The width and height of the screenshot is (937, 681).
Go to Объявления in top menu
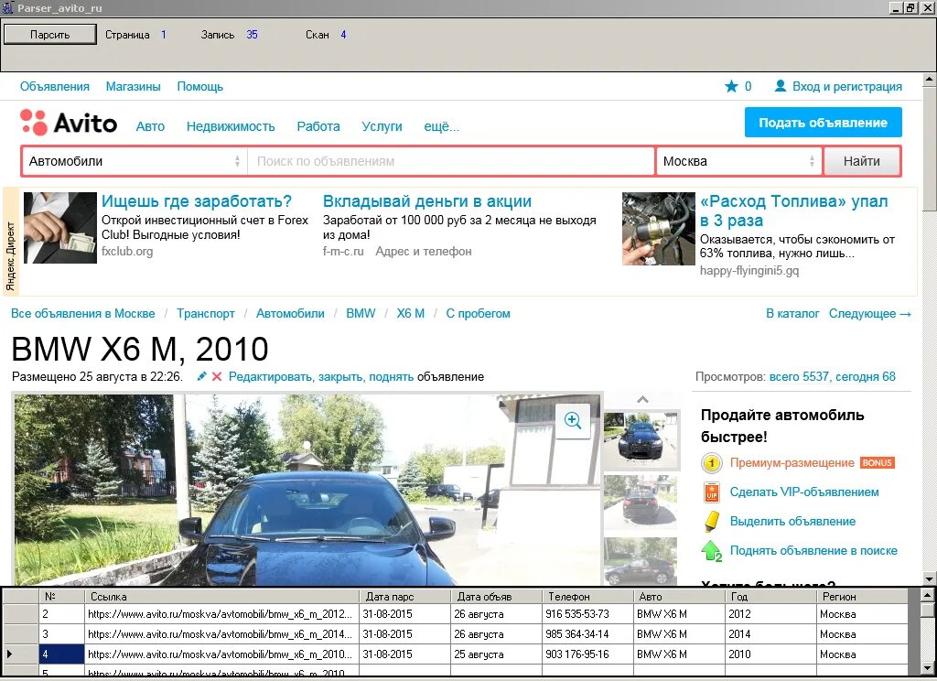pyautogui.click(x=54, y=87)
